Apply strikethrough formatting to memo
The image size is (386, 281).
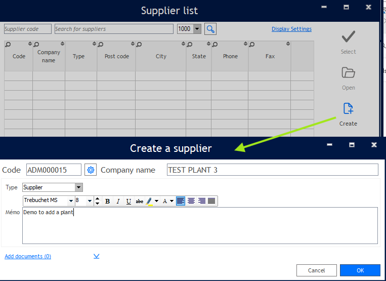tap(139, 201)
